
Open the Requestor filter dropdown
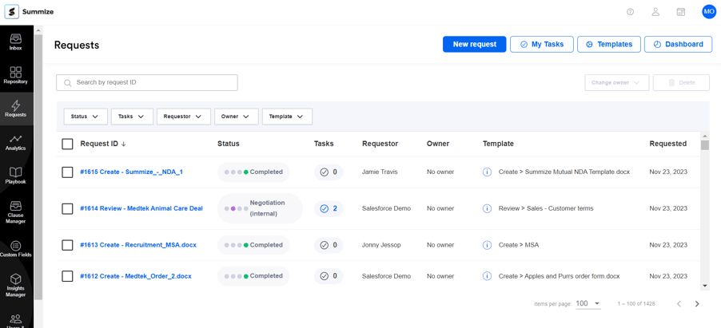pos(183,117)
